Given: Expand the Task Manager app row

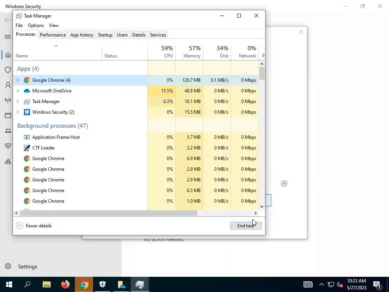Looking at the screenshot, I should click(x=17, y=102).
